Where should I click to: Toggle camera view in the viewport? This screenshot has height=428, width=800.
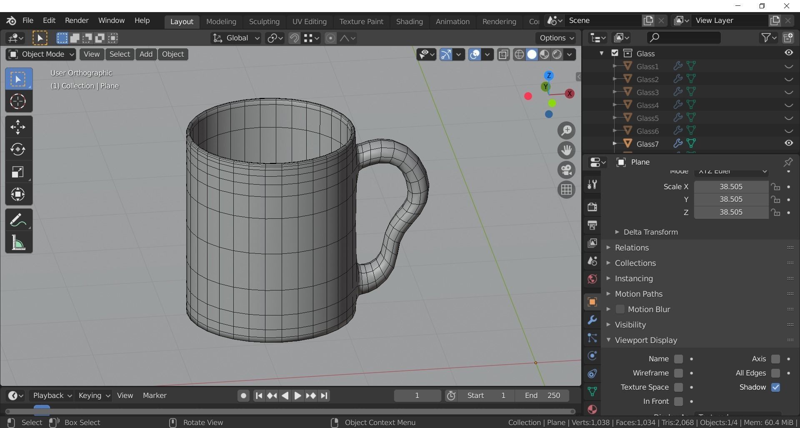coord(566,170)
